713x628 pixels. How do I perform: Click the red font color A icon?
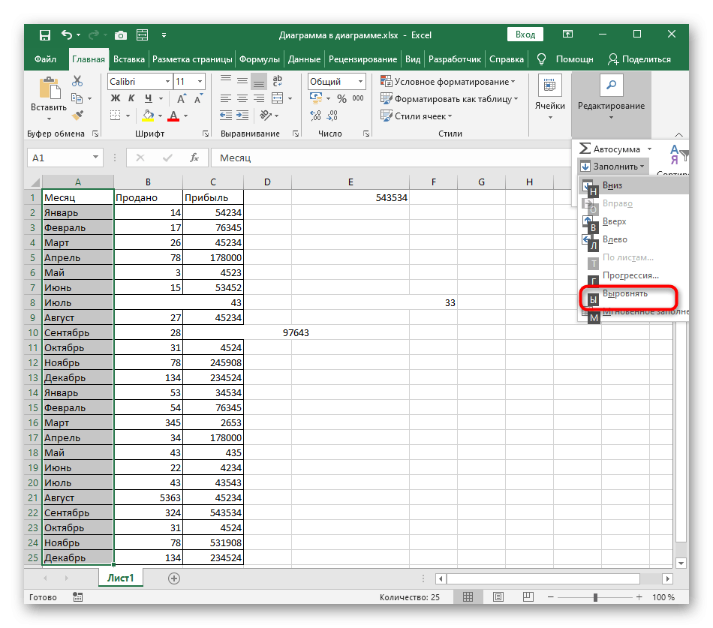tap(173, 116)
